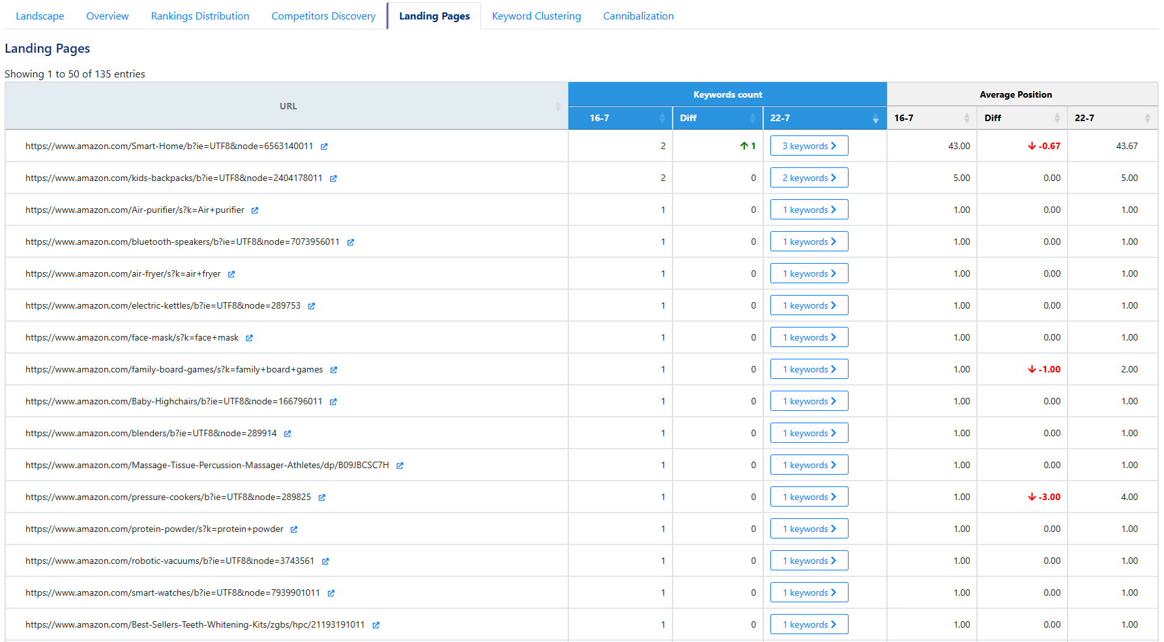Open the Keyword Clustering tab
Viewport: 1164px width, 642px height.
tap(536, 16)
